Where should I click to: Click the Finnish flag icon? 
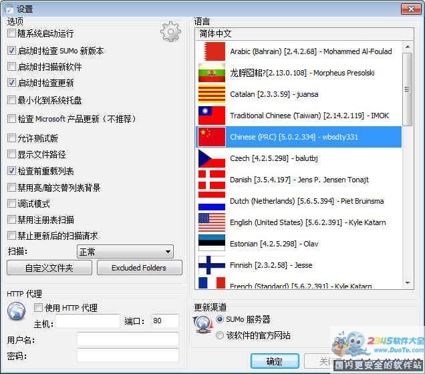(x=212, y=265)
